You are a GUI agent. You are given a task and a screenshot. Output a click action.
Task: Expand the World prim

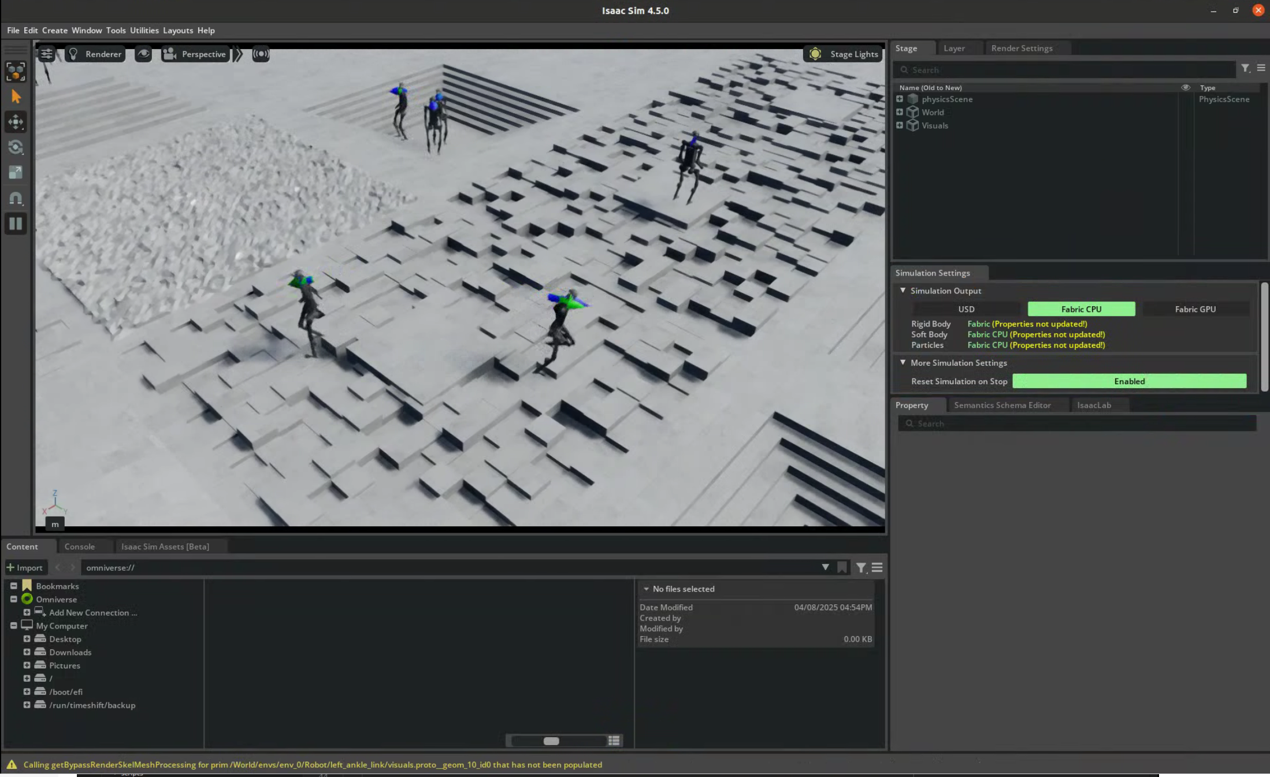tap(900, 112)
